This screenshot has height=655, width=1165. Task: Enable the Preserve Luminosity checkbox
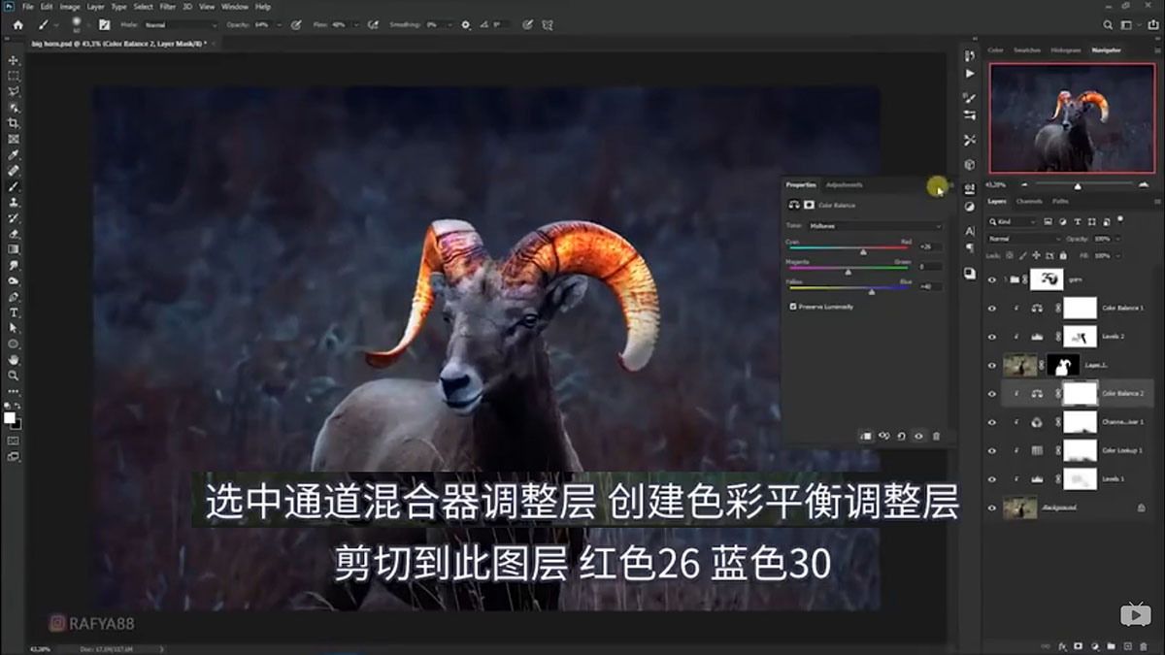[x=794, y=307]
